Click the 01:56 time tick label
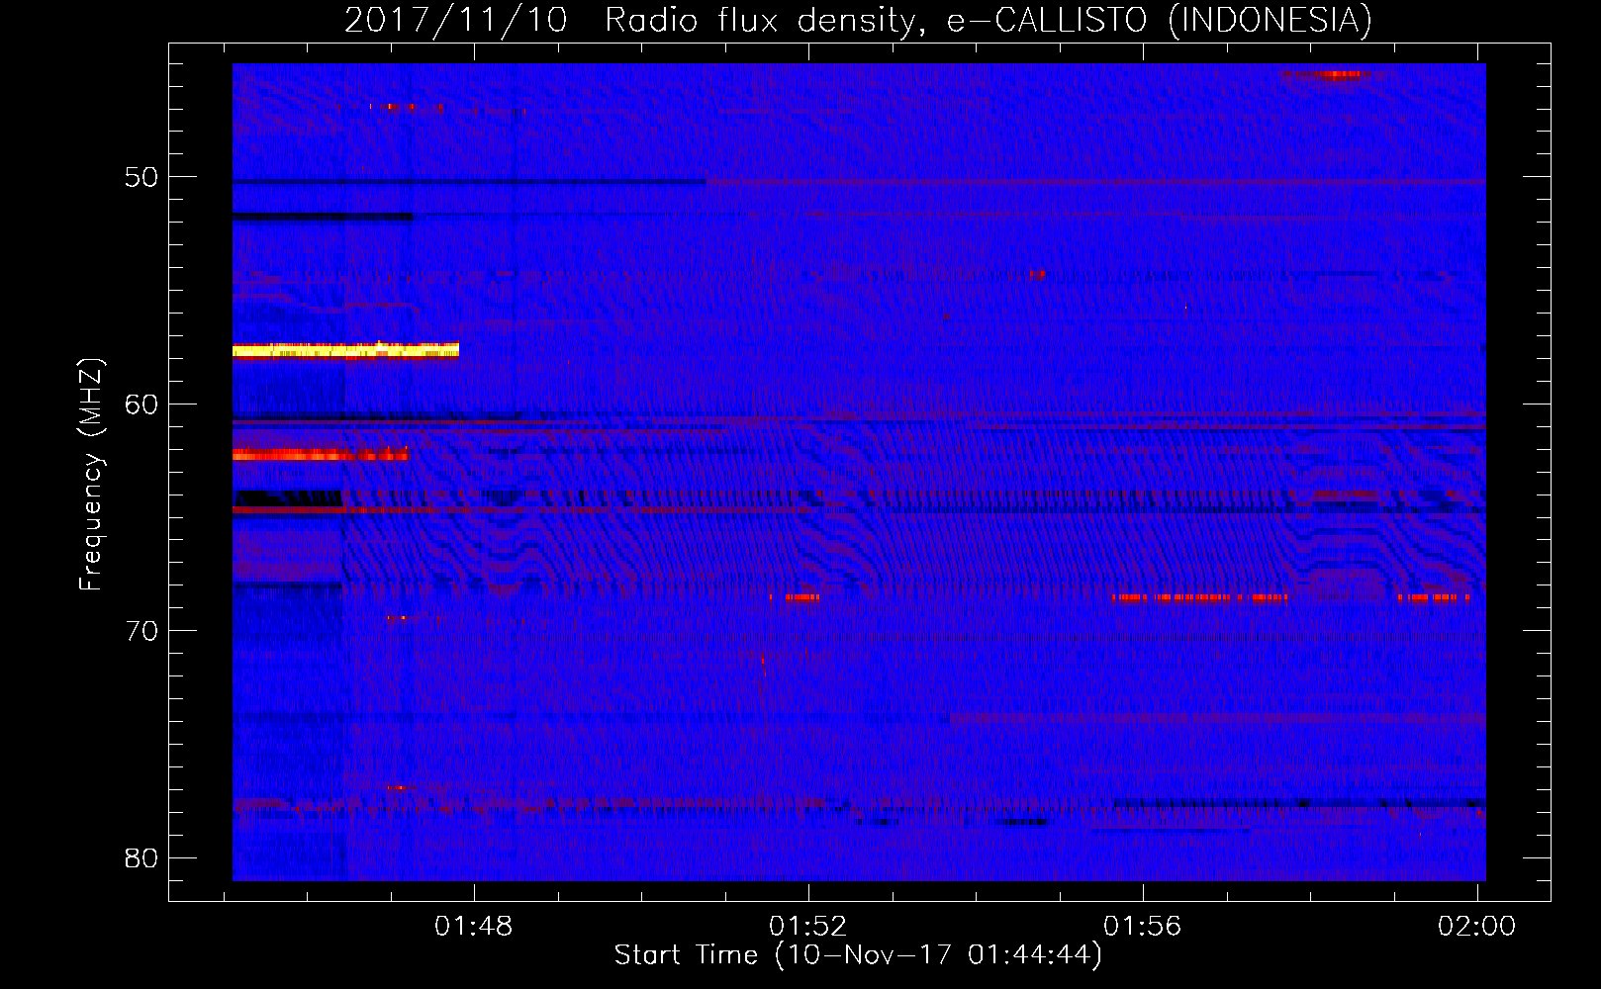The image size is (1601, 989). pyautogui.click(x=1143, y=926)
